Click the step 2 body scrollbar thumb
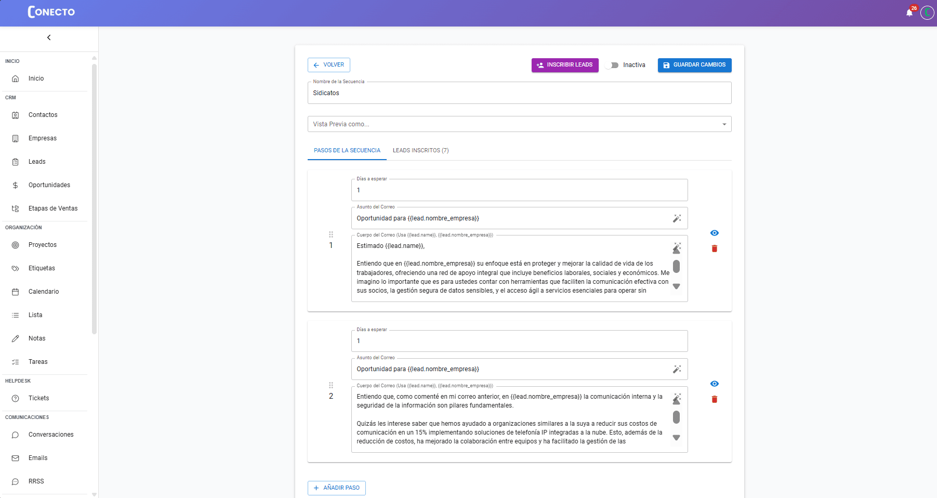The image size is (937, 498). coord(676,417)
